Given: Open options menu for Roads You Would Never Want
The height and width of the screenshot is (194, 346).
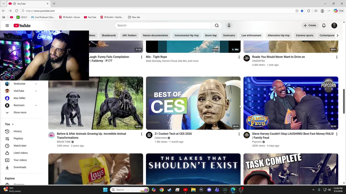Looking at the screenshot, I should (337, 57).
